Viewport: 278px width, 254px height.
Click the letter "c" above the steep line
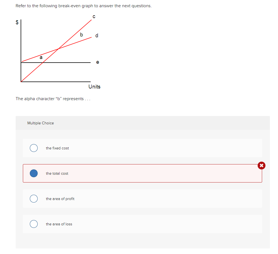94,16
